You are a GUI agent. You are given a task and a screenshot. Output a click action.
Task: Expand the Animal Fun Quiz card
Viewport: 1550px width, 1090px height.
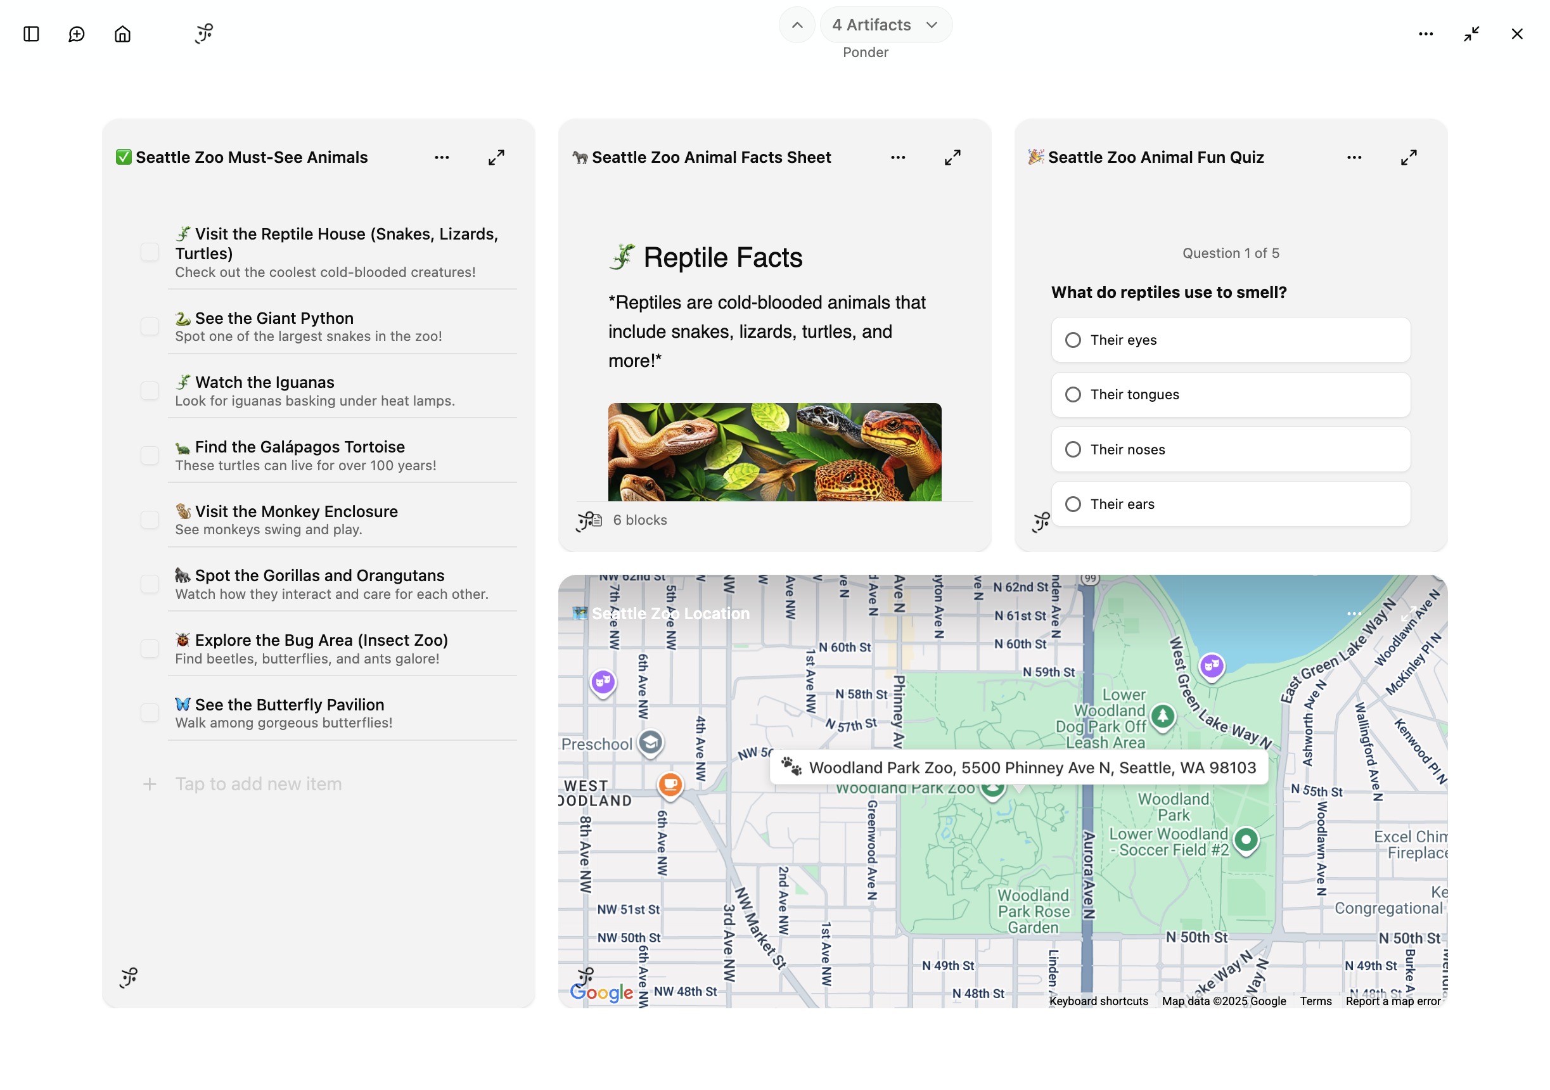1408,157
